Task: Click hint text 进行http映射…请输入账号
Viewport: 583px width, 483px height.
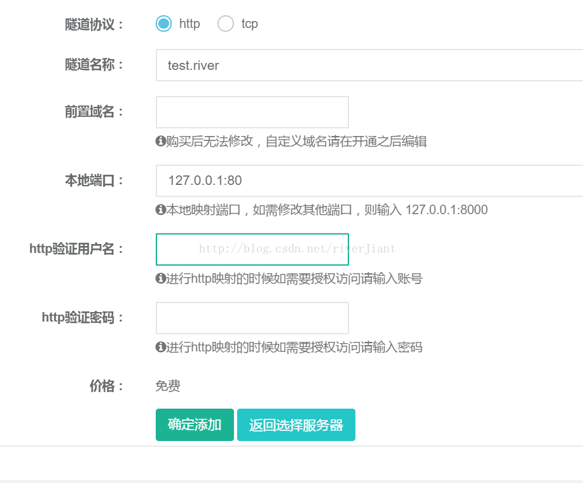Action: point(294,278)
